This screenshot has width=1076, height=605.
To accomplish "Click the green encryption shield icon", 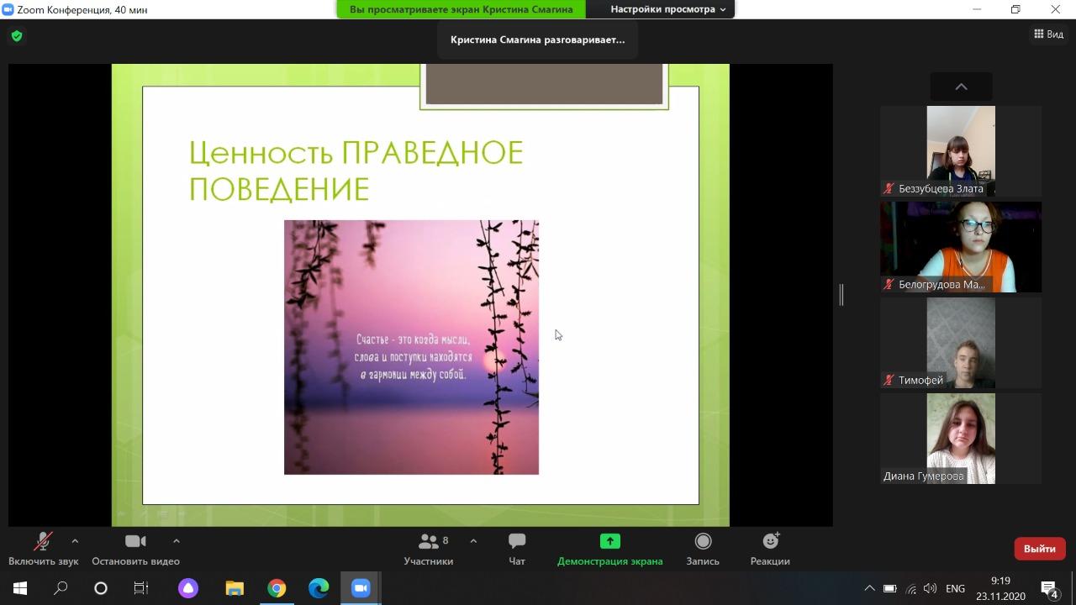I will [x=17, y=36].
